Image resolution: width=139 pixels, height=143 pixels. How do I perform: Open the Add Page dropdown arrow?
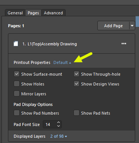pyautogui.click(x=132, y=26)
